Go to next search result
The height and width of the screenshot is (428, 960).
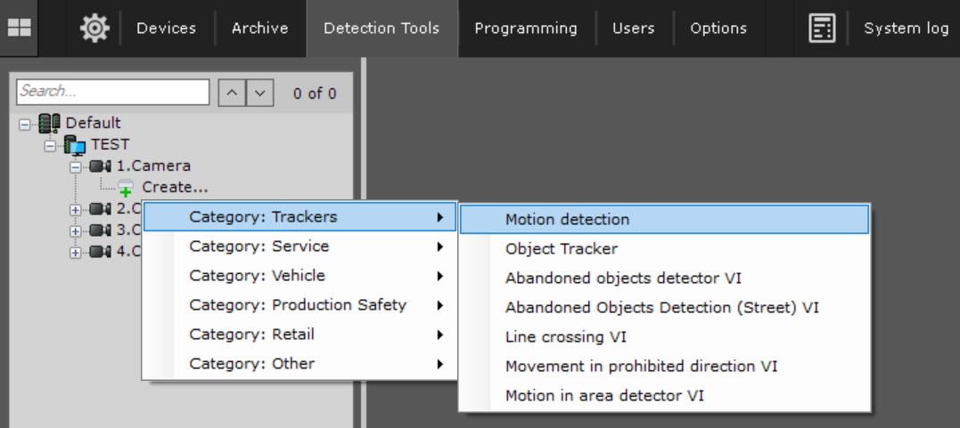(258, 93)
